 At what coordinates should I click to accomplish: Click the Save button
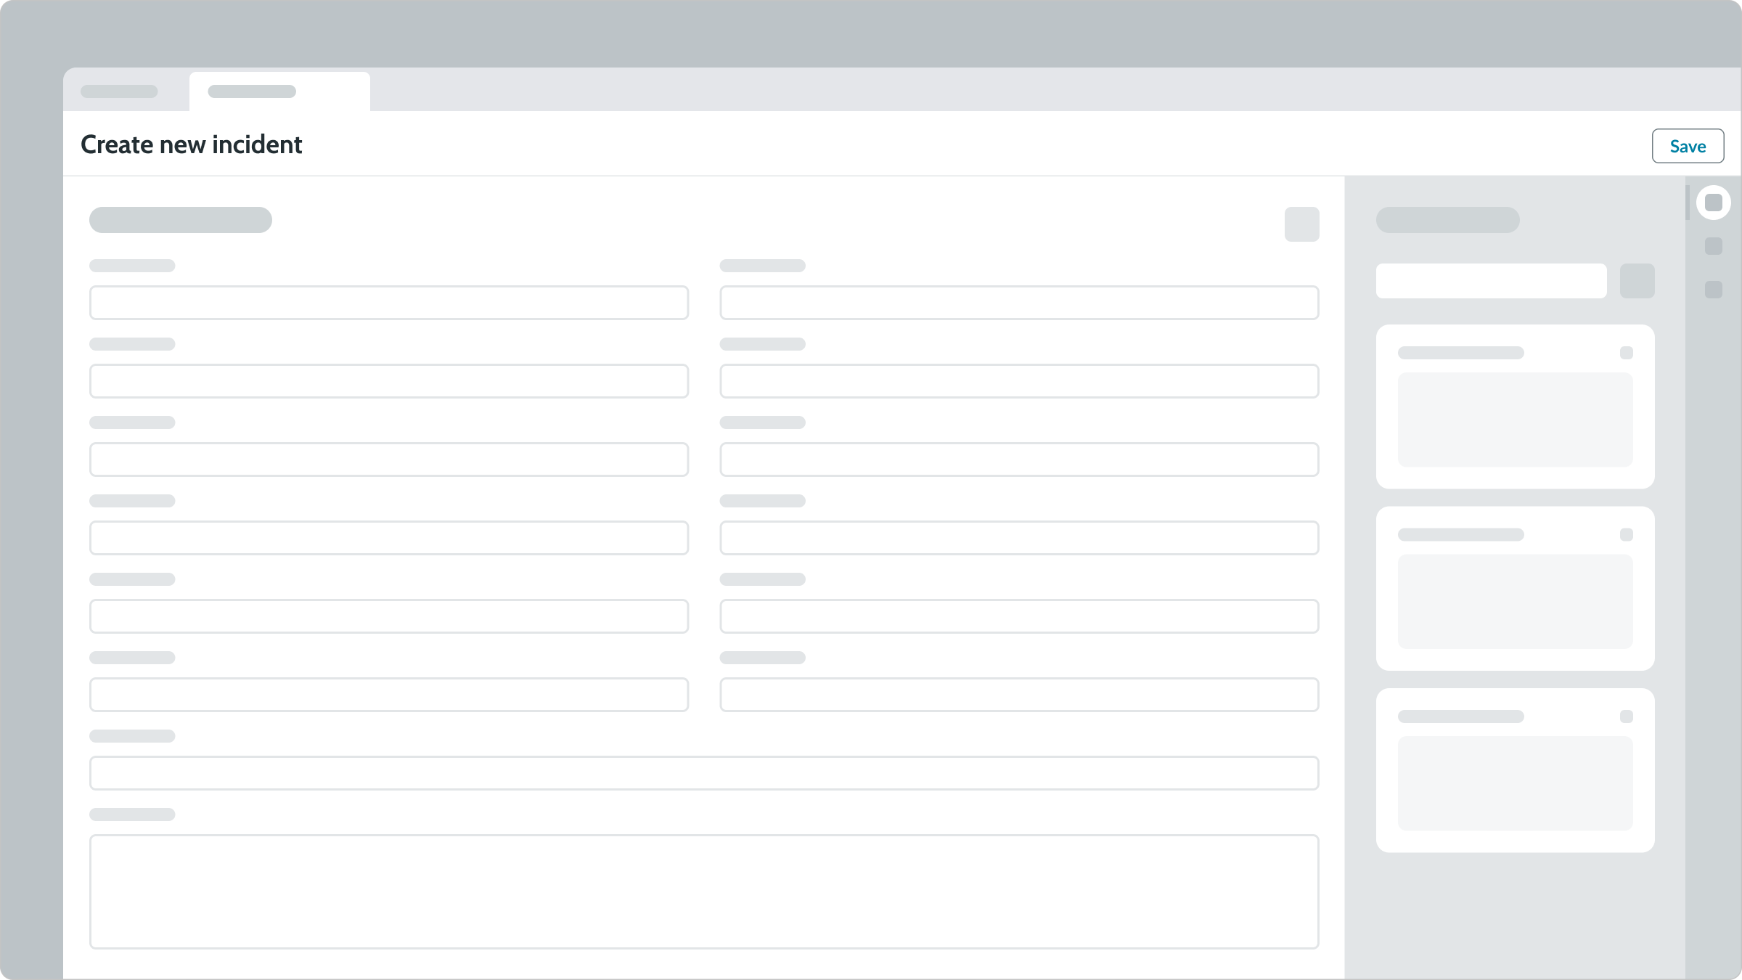pyautogui.click(x=1688, y=145)
